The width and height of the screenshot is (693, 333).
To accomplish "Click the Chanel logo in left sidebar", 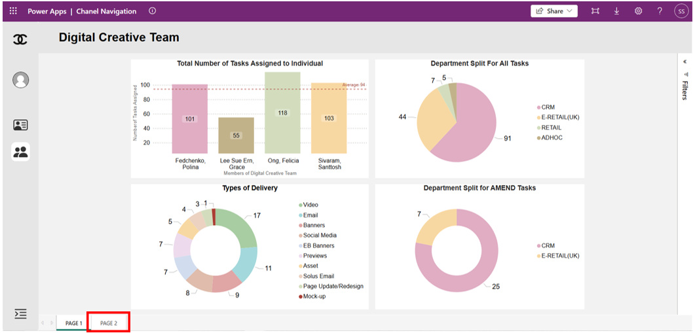I will point(20,40).
